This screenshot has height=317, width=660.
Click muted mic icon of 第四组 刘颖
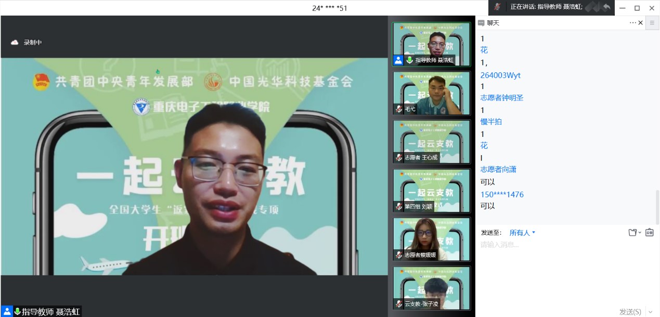point(399,206)
